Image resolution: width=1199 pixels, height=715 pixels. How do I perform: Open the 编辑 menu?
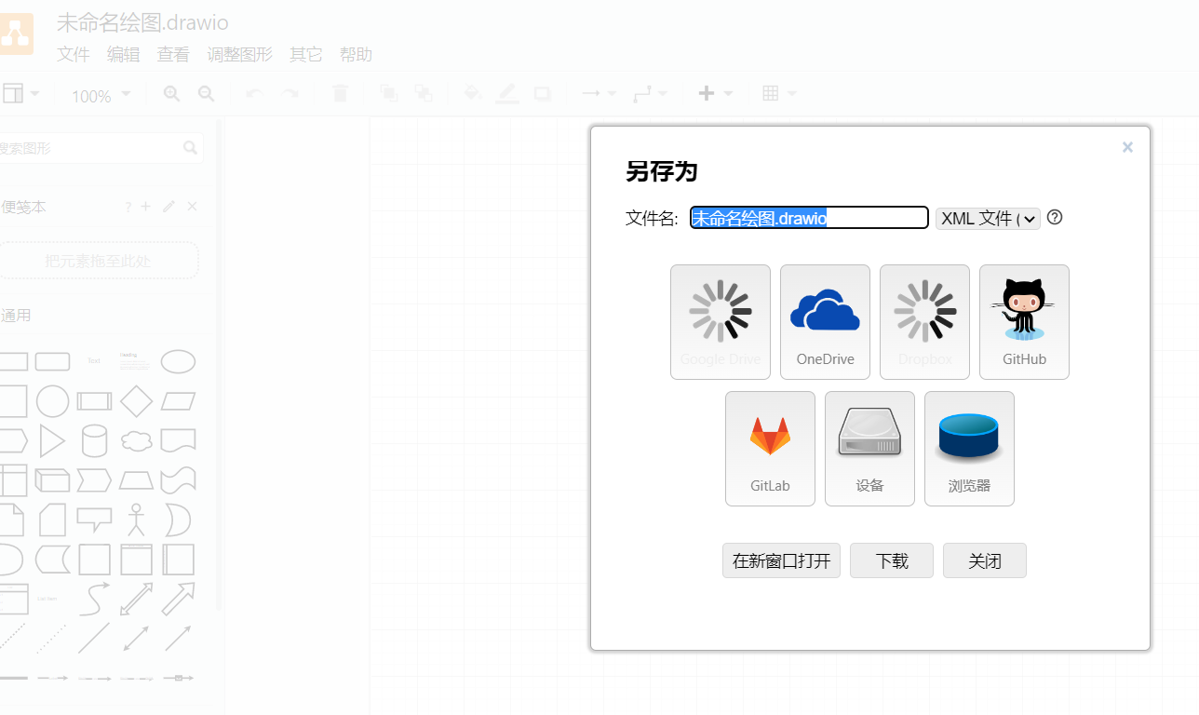[124, 54]
